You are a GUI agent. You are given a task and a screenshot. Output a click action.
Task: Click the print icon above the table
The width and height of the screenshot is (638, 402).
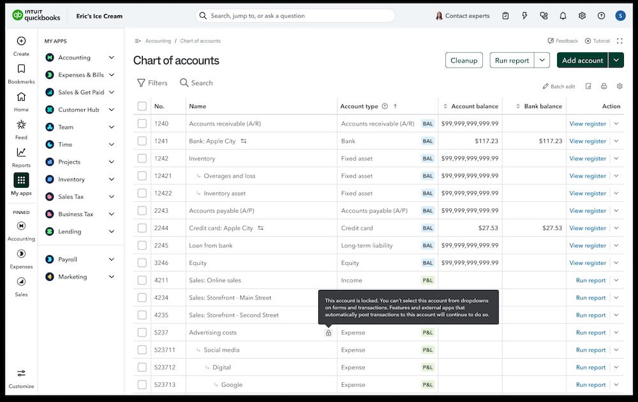604,86
